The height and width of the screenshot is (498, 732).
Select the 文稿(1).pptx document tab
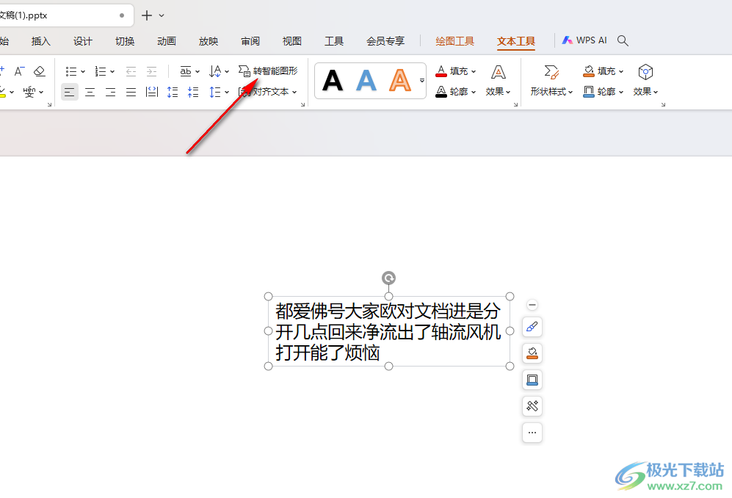click(65, 15)
